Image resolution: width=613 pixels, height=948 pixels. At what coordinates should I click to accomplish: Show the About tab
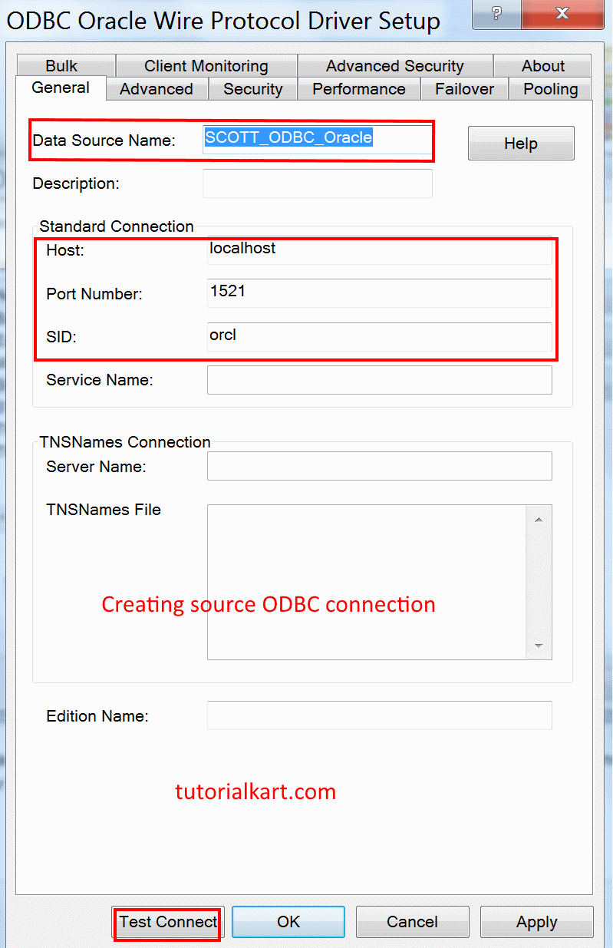(543, 66)
